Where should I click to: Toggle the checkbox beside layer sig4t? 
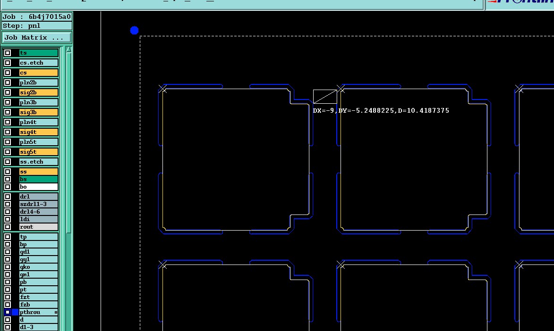pos(8,132)
